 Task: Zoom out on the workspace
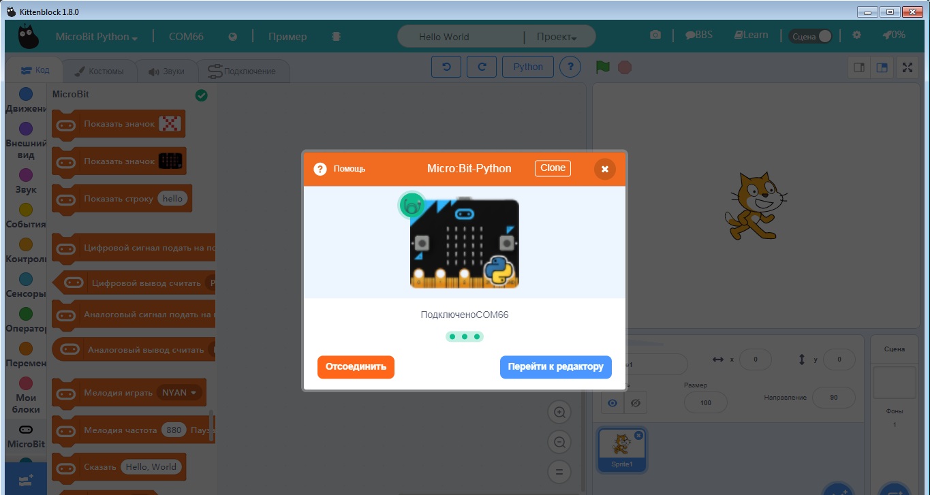click(559, 442)
